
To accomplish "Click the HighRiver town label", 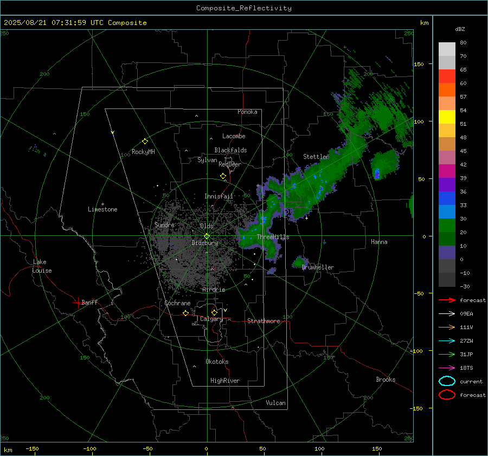I will [225, 381].
